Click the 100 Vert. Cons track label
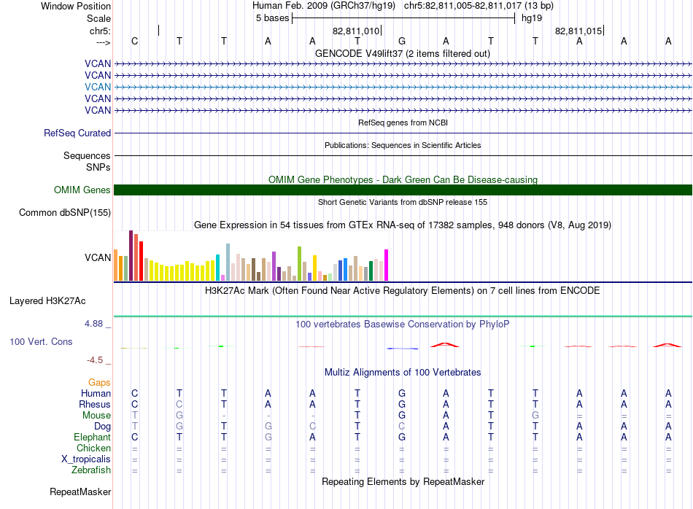The width and height of the screenshot is (693, 509). pyautogui.click(x=41, y=341)
